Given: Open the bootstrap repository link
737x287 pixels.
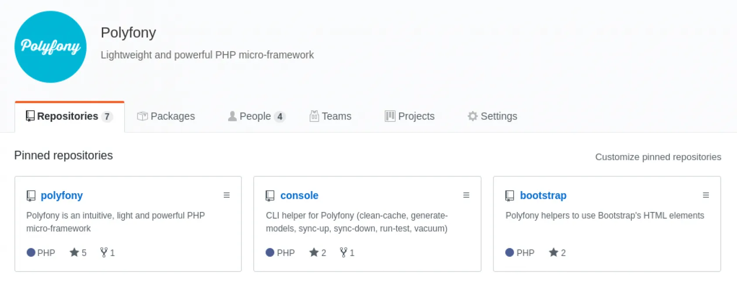Looking at the screenshot, I should (x=543, y=195).
